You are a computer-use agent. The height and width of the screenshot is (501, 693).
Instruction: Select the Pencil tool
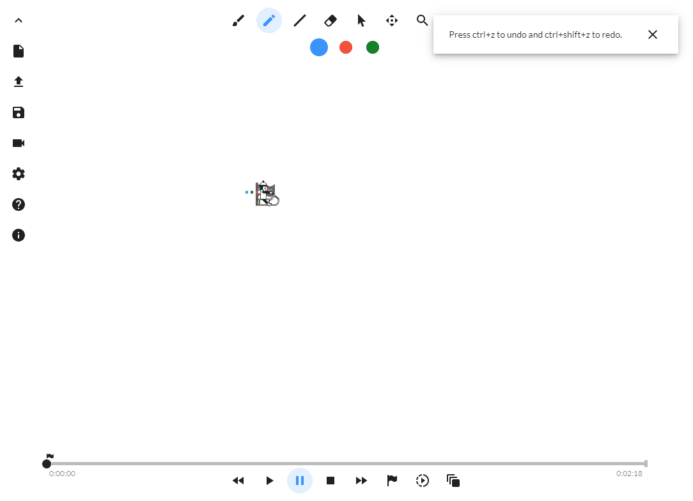click(x=269, y=20)
